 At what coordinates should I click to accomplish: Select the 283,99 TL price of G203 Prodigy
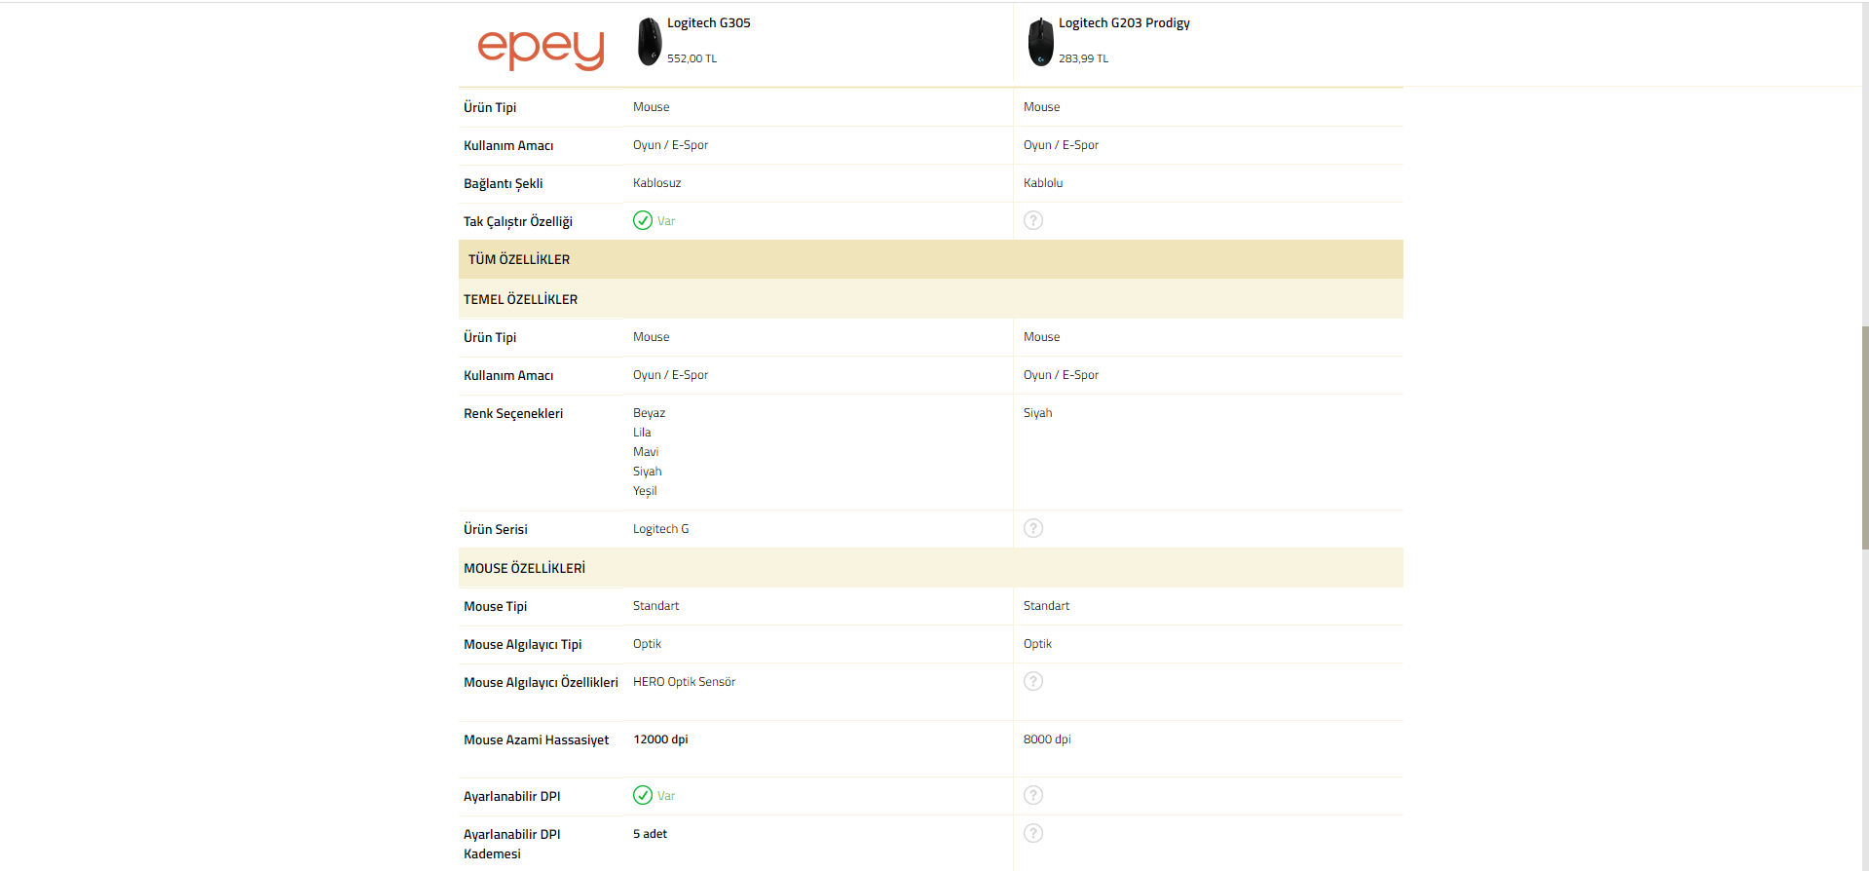tap(1084, 58)
